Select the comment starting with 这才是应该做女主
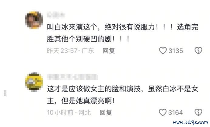This screenshot has width=210, height=127. point(123,95)
